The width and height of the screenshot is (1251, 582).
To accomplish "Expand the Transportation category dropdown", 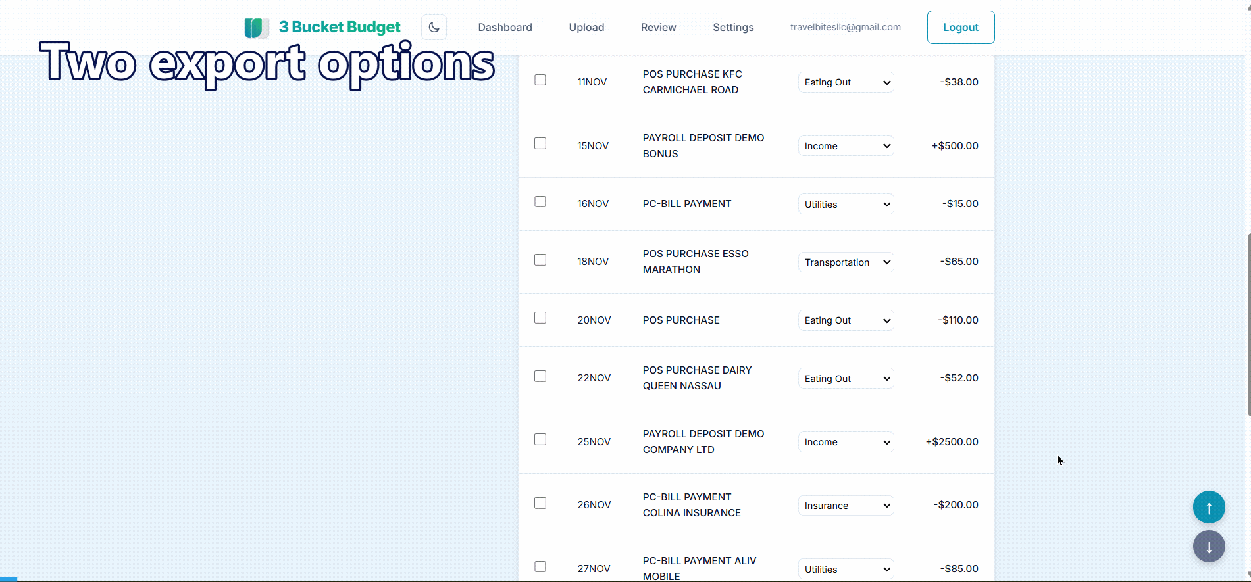I will pyautogui.click(x=846, y=262).
